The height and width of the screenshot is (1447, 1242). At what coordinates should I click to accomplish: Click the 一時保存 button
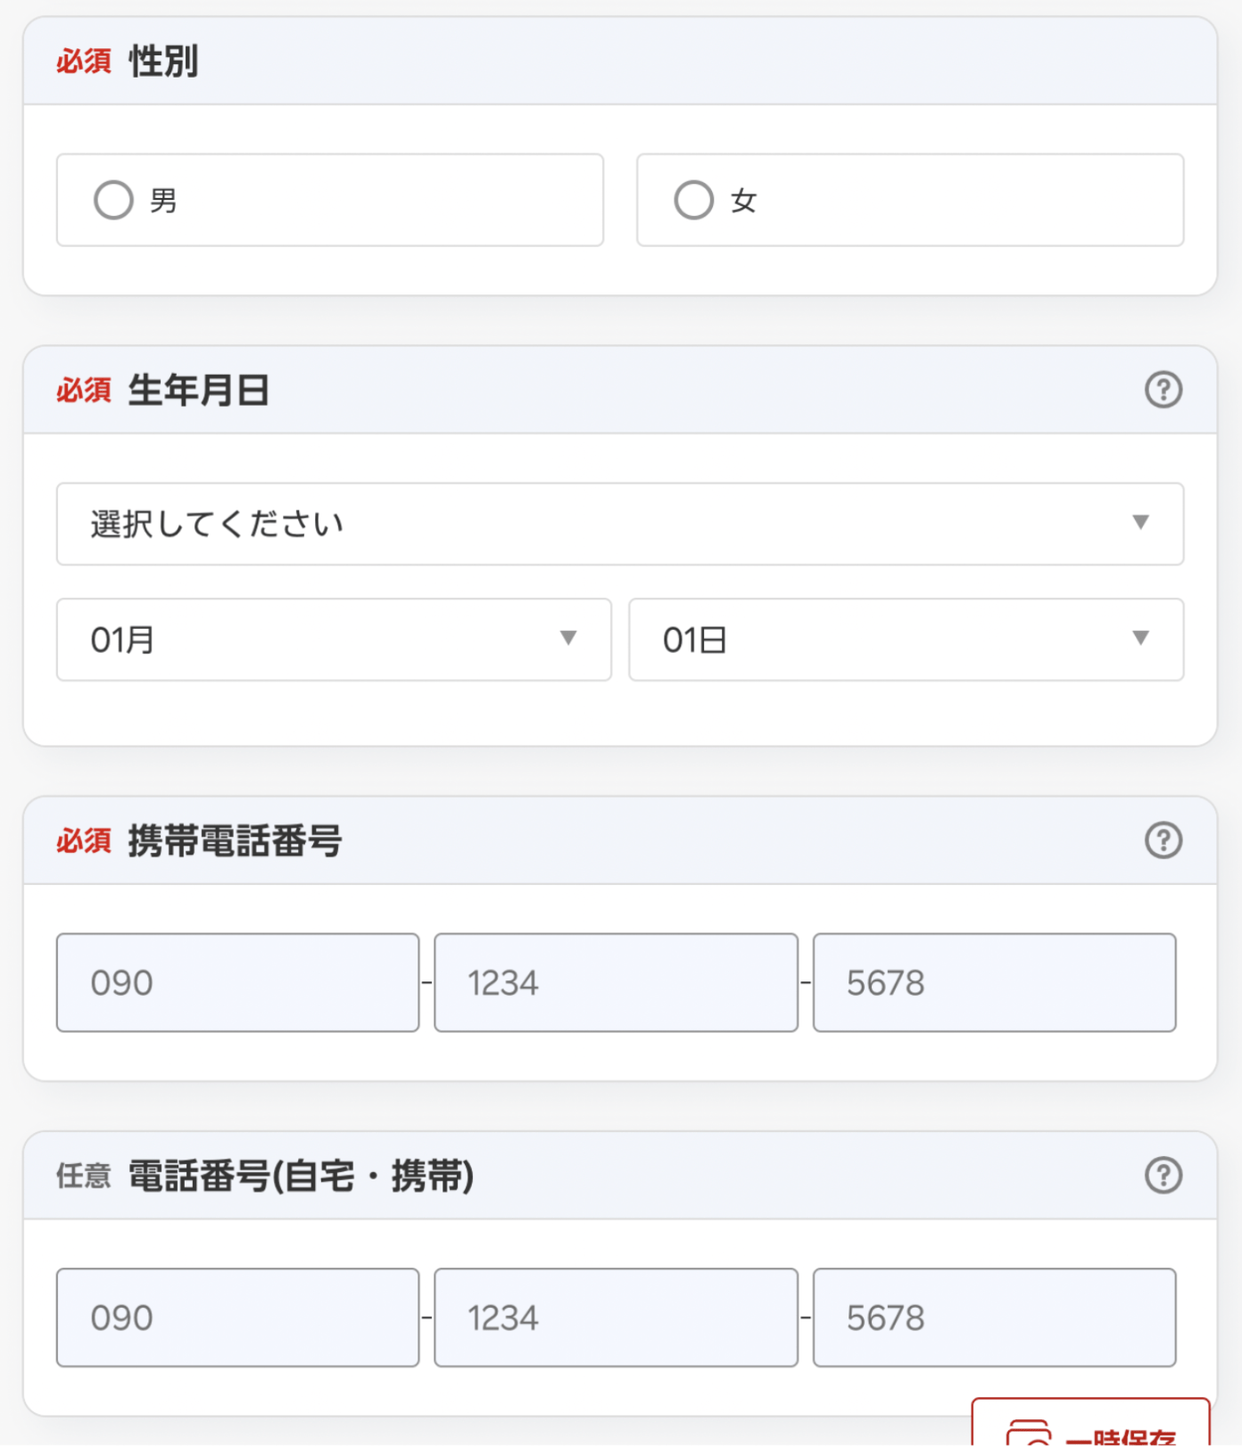(x=1090, y=1423)
